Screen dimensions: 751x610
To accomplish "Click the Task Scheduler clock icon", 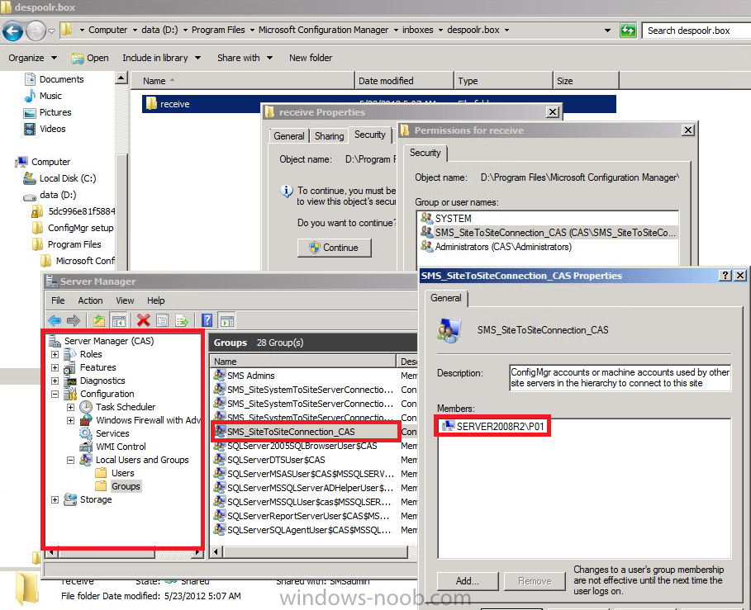I will click(86, 407).
